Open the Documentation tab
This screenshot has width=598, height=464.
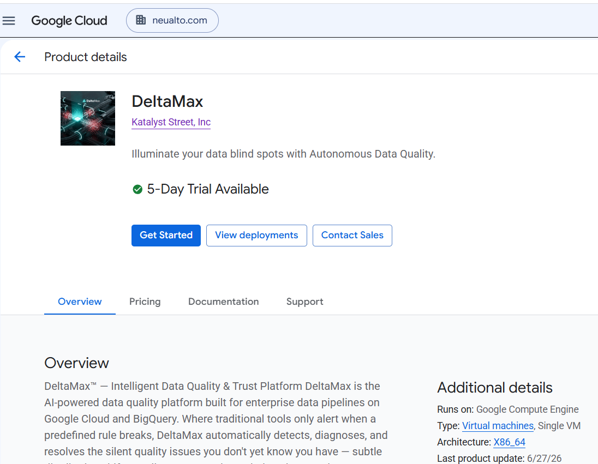pos(224,302)
